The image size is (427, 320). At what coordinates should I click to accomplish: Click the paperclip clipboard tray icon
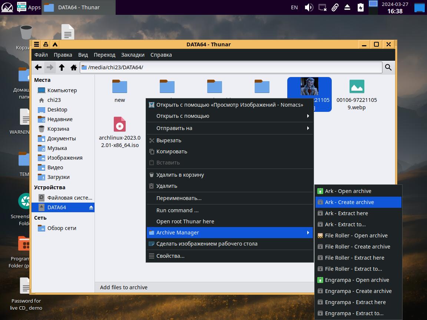tap(335, 7)
